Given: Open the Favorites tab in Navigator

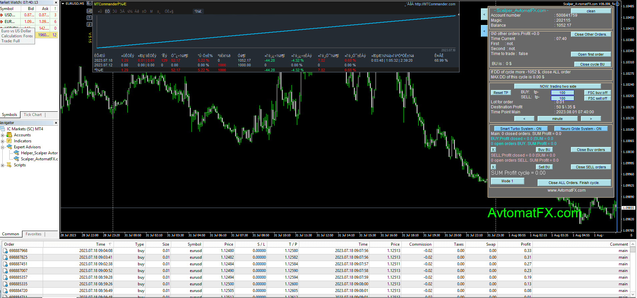Looking at the screenshot, I should pos(34,234).
